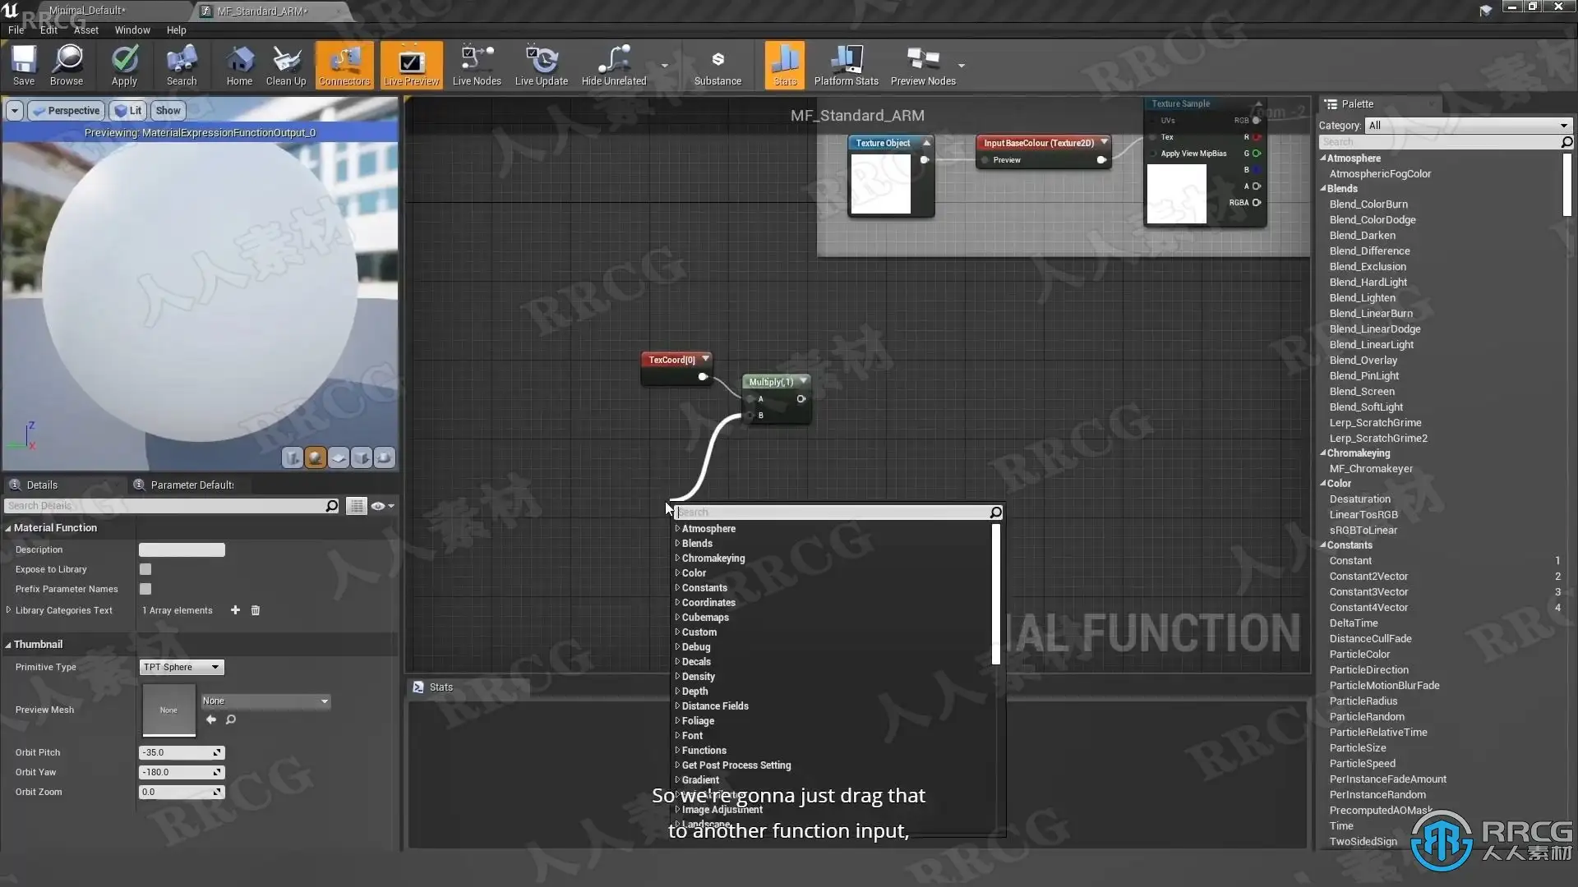Click the Lit view mode button
This screenshot has width=1578, height=887.
(128, 111)
